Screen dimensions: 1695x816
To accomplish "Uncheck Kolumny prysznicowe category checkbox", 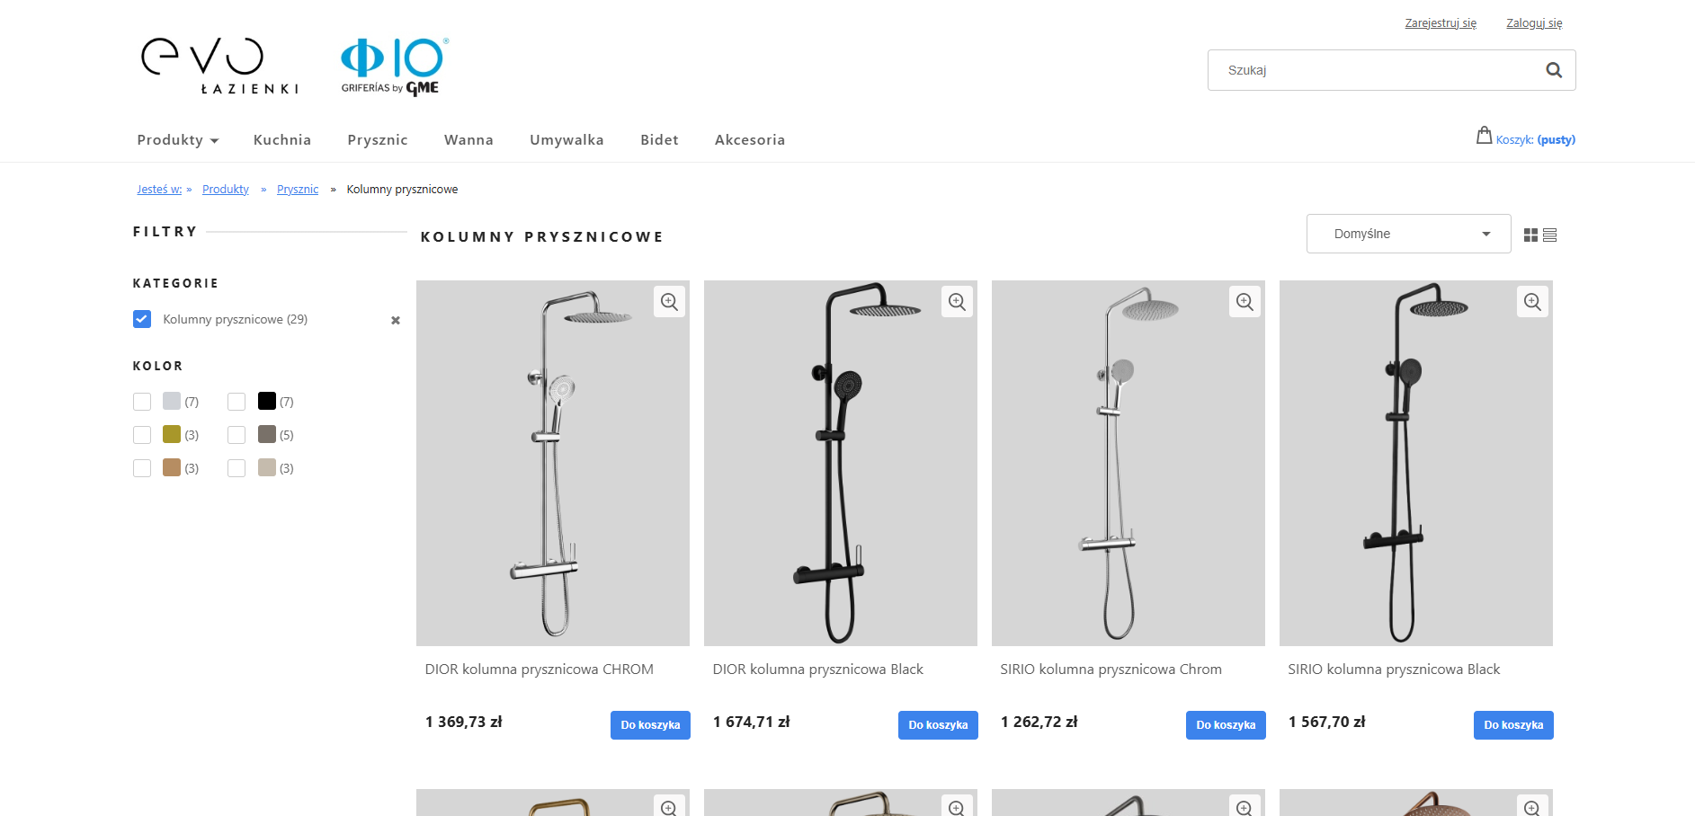I will tap(142, 319).
